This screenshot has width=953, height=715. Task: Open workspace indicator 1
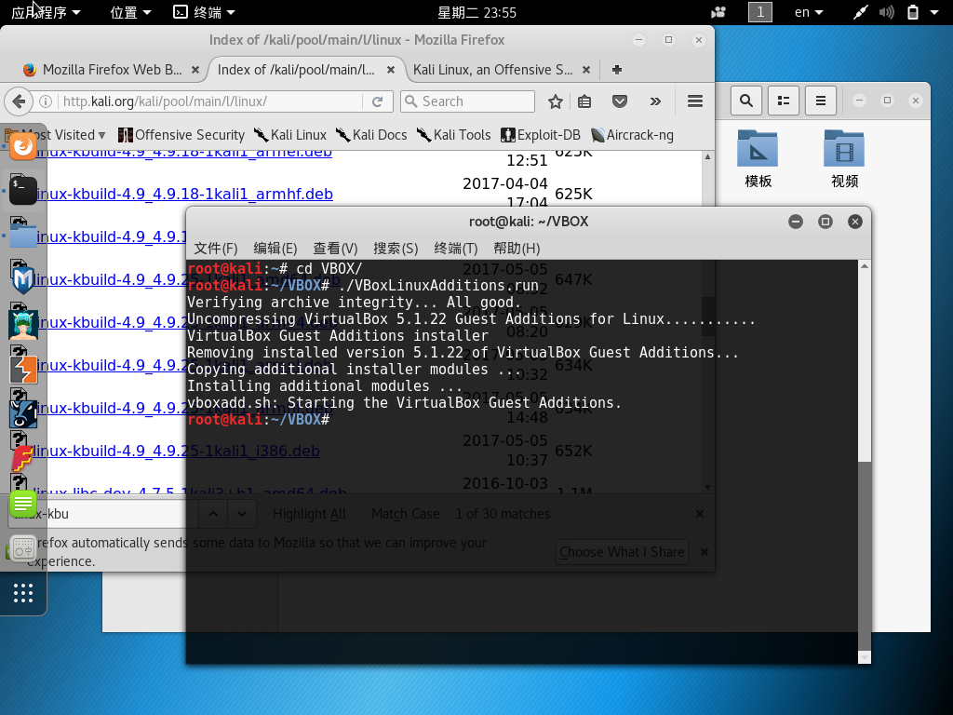tap(759, 12)
